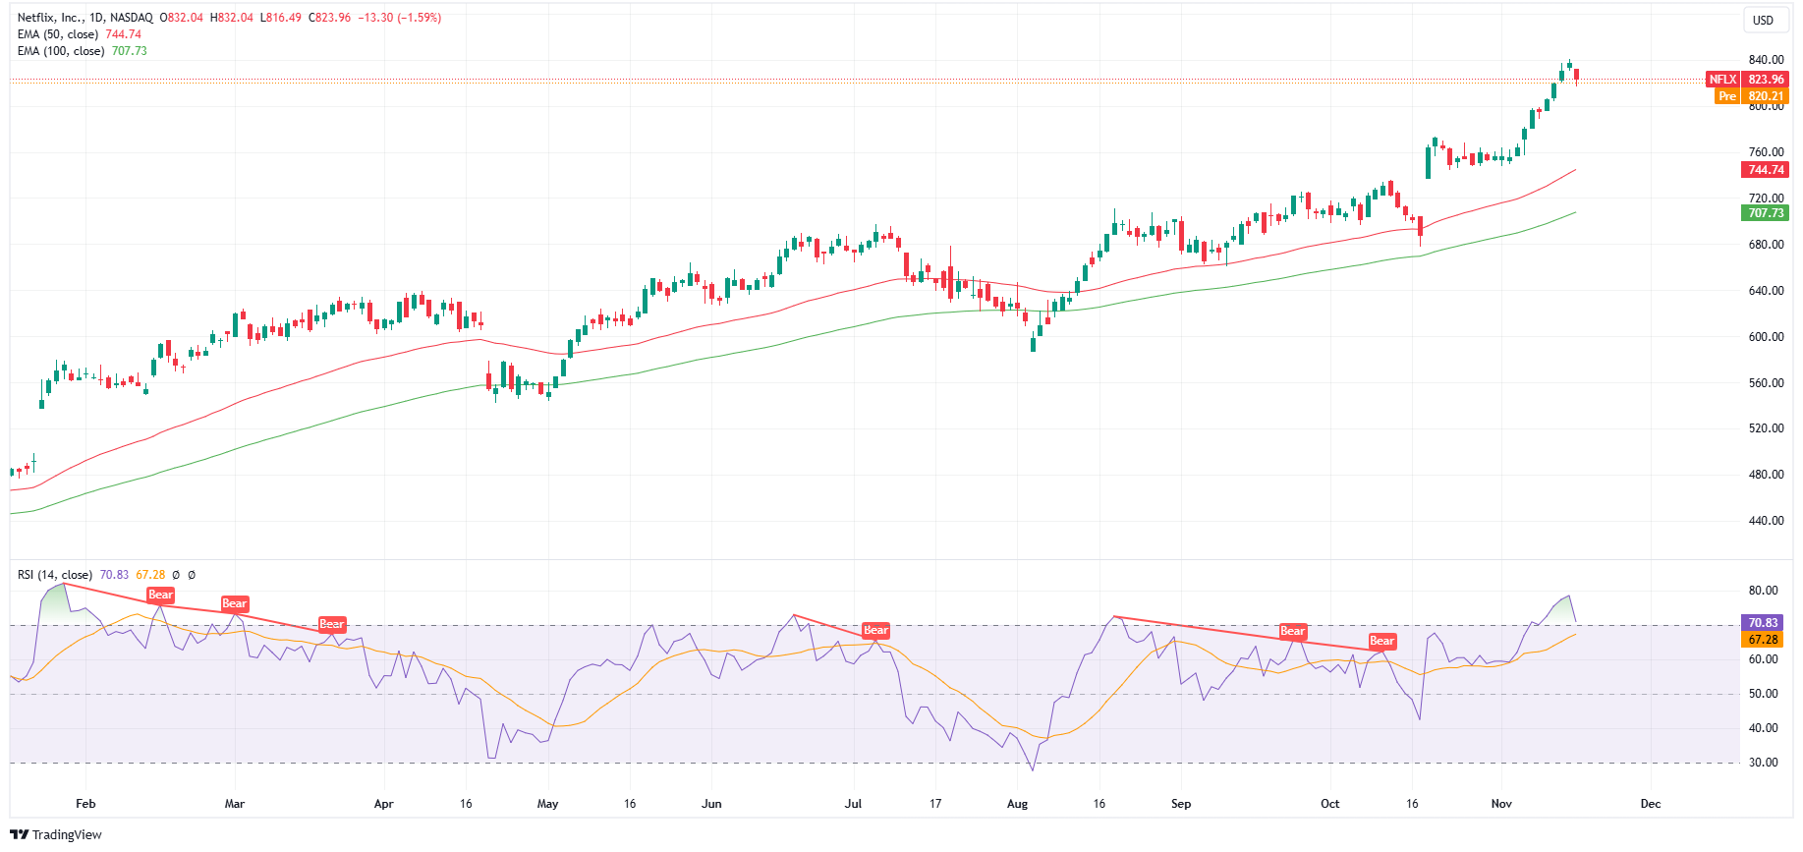Click the EMA 50 value 744.74 in legend
1803x852 pixels.
point(124,34)
